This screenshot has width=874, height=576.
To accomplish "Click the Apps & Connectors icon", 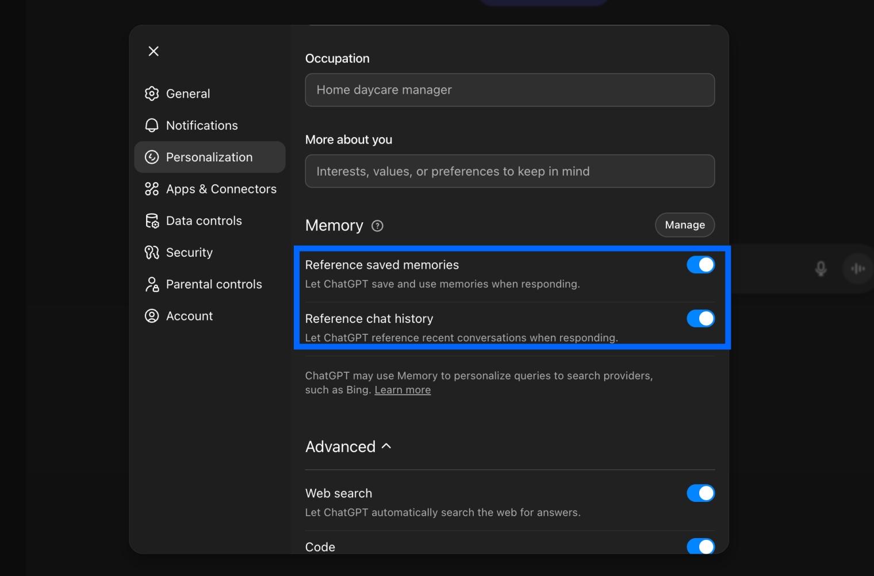I will [152, 188].
